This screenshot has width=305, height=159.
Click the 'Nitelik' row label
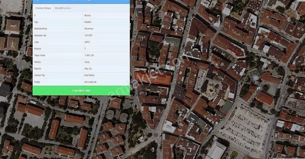tap(37, 62)
